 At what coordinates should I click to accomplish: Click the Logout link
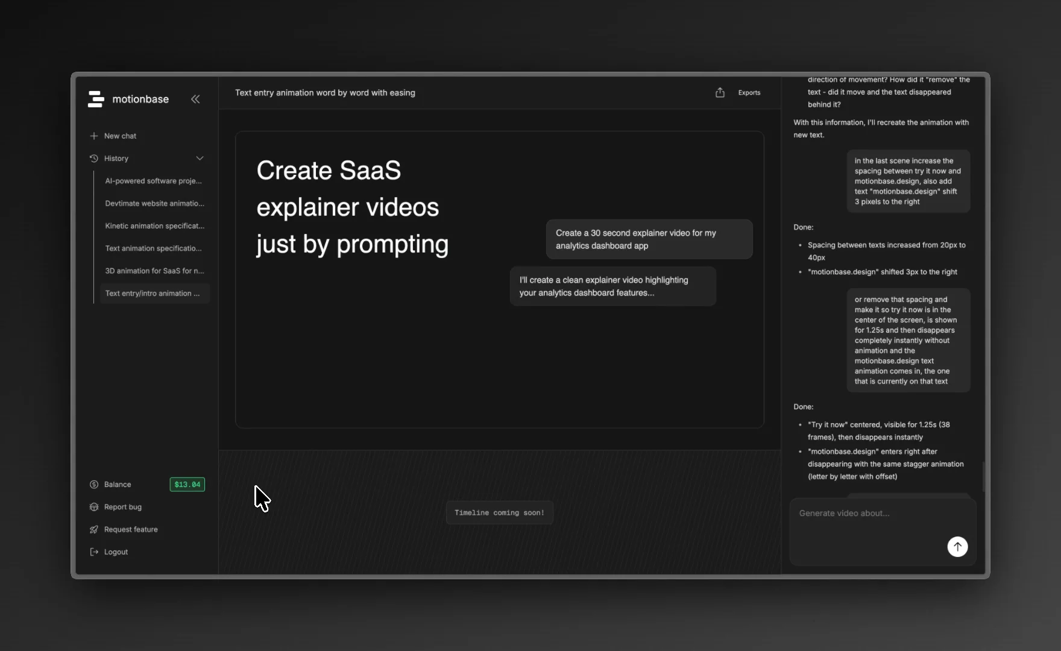pyautogui.click(x=115, y=552)
